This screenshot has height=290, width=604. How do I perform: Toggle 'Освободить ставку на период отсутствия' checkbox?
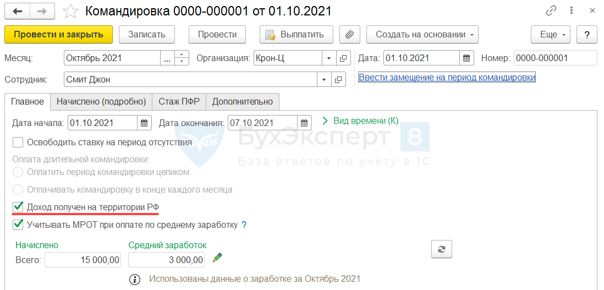pyautogui.click(x=18, y=142)
